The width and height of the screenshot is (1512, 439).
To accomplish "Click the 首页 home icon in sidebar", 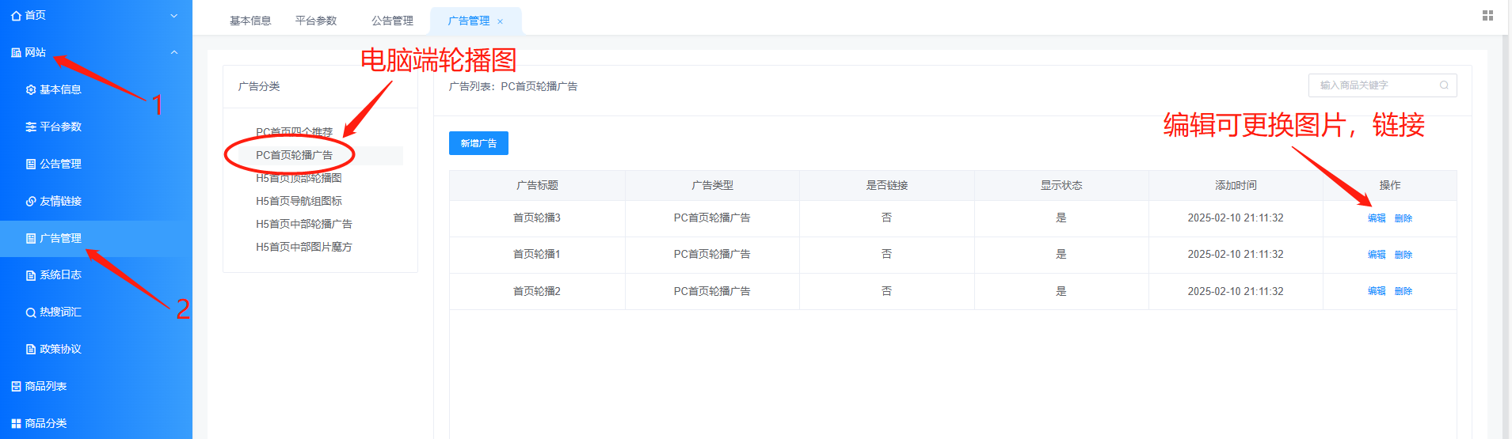I will point(16,16).
